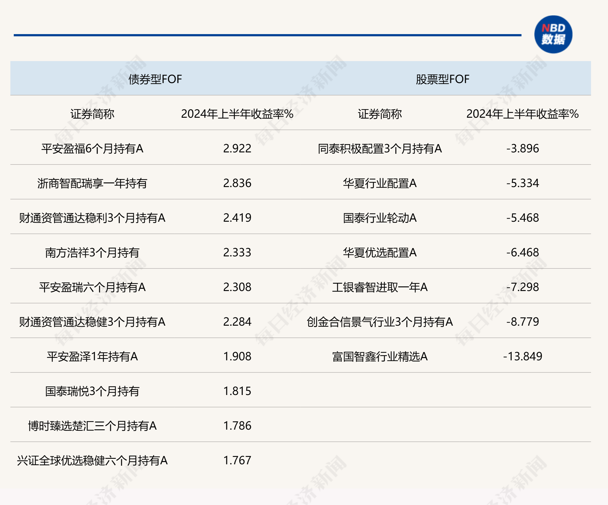This screenshot has height=505, width=608.
Task: Select value 2.284
Action: [237, 322]
